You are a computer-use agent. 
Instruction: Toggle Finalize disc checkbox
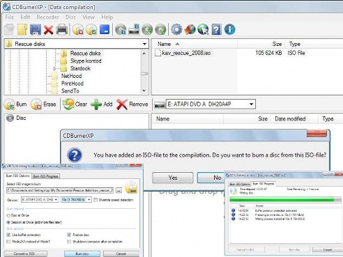69,235
